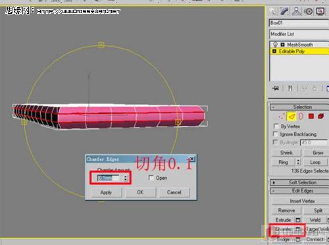Click the Loop selection button
Screen dimensions: 329x245
coord(315,162)
